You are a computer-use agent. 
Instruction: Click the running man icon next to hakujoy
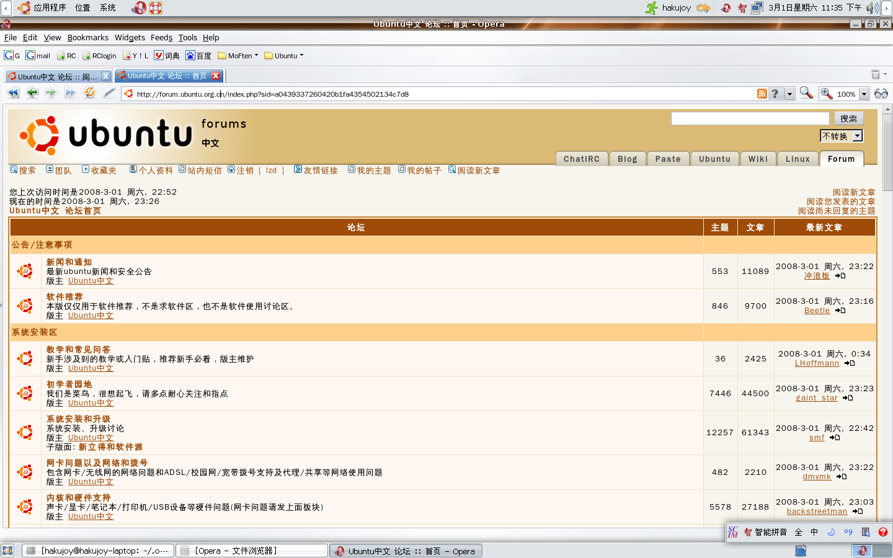[x=652, y=7]
